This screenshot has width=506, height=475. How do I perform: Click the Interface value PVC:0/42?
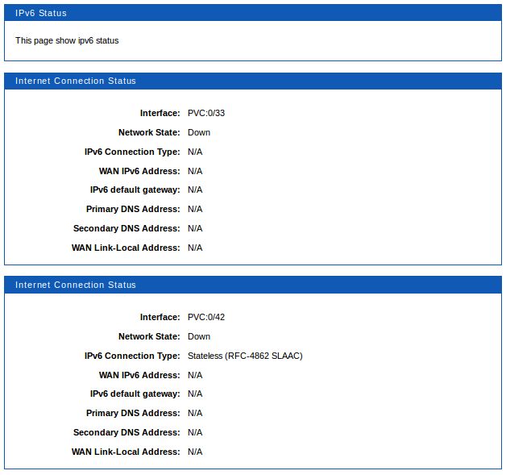click(x=206, y=317)
